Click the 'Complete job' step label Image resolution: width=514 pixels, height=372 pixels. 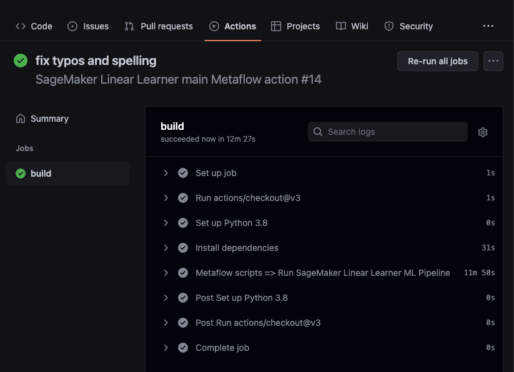click(222, 348)
